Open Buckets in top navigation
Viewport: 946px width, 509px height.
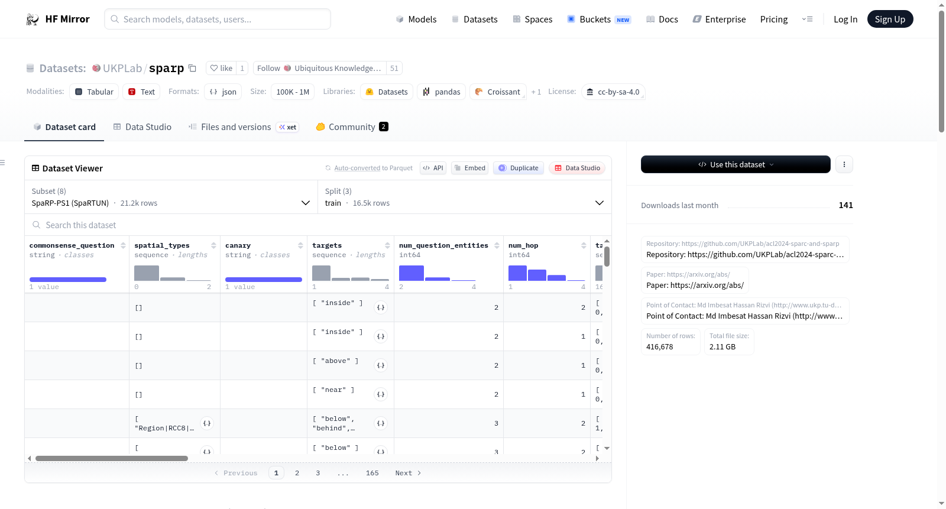pyautogui.click(x=600, y=20)
